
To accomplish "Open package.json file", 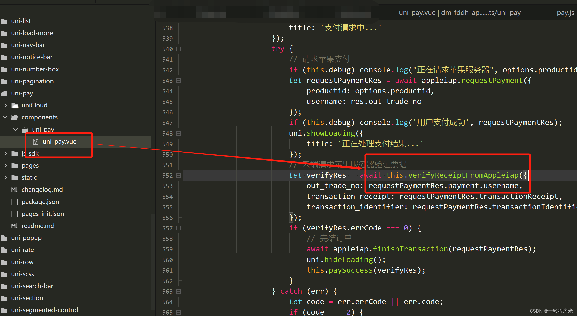I will point(40,202).
